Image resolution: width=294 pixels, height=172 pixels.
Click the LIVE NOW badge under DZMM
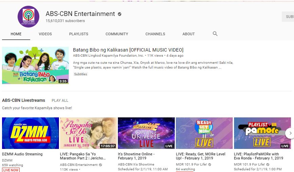tap(11, 170)
